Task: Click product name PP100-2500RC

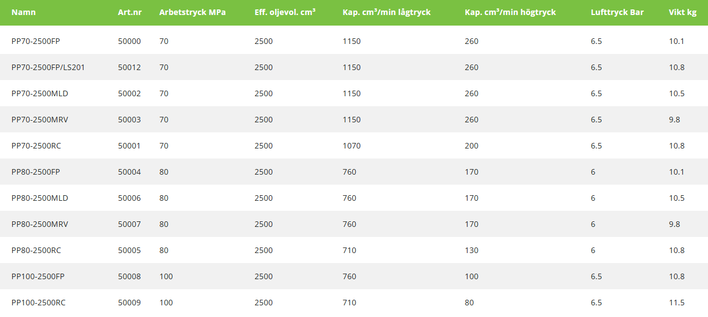Action: point(38,303)
